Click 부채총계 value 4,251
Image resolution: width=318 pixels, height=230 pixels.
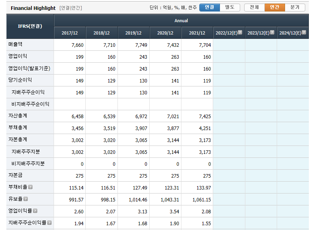tap(205, 128)
